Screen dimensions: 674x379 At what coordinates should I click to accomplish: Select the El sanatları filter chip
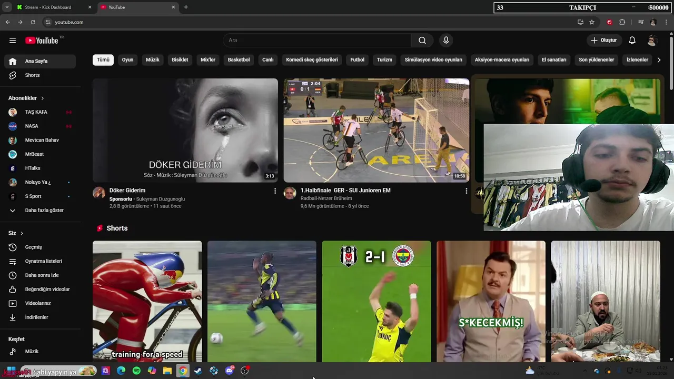(x=554, y=59)
